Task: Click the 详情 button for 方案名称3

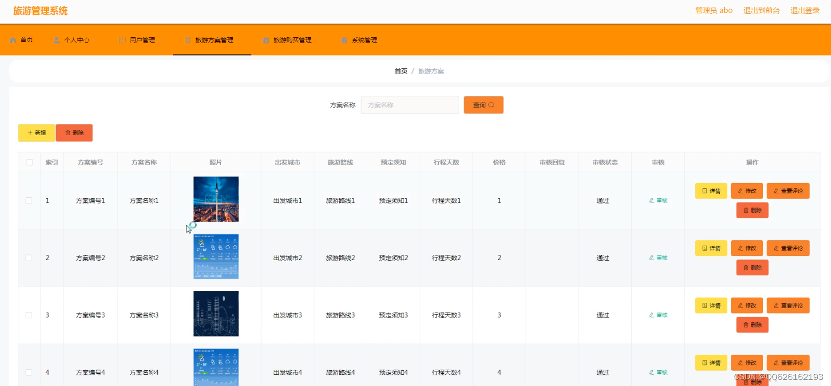Action: (x=711, y=305)
